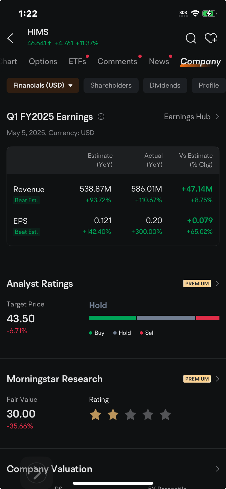The width and height of the screenshot is (226, 489).
Task: Tap the +47.14M revenue surprise value
Action: point(197,189)
